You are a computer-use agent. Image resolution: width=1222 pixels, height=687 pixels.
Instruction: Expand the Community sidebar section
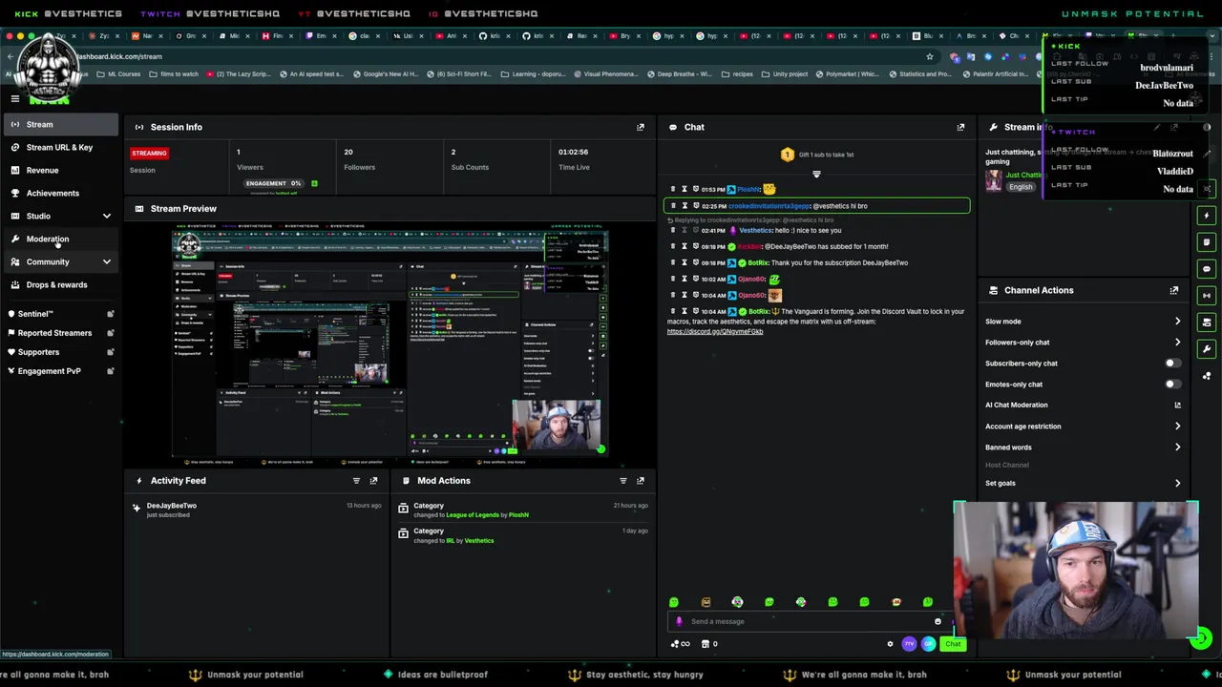point(107,262)
